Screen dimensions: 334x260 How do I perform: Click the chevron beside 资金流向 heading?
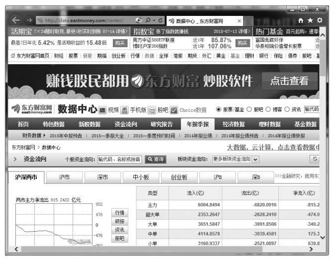point(15,159)
